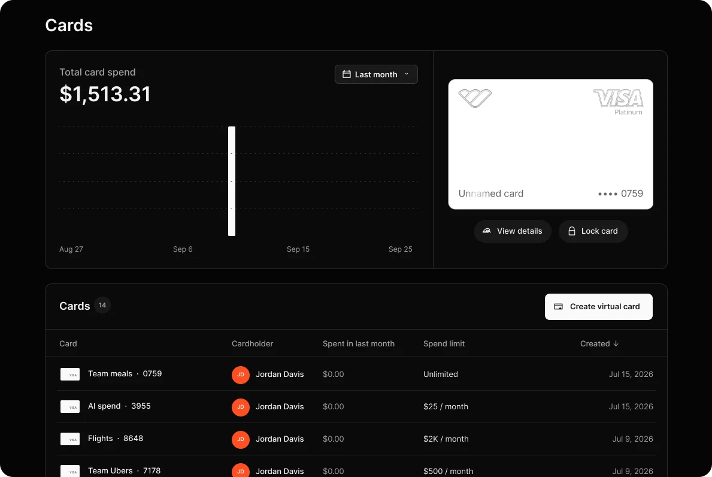Click the $25 / month spend limit
This screenshot has width=712, height=477.
point(446,406)
